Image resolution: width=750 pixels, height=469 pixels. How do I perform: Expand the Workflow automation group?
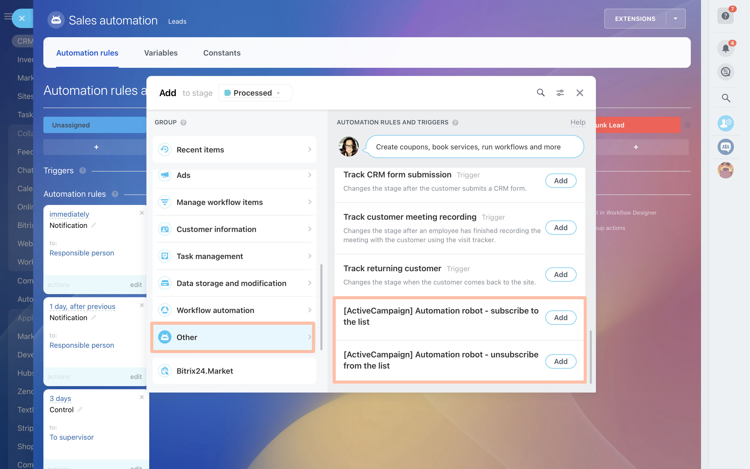[234, 310]
